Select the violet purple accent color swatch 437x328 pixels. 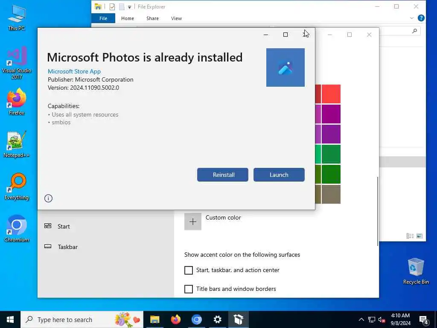331,134
